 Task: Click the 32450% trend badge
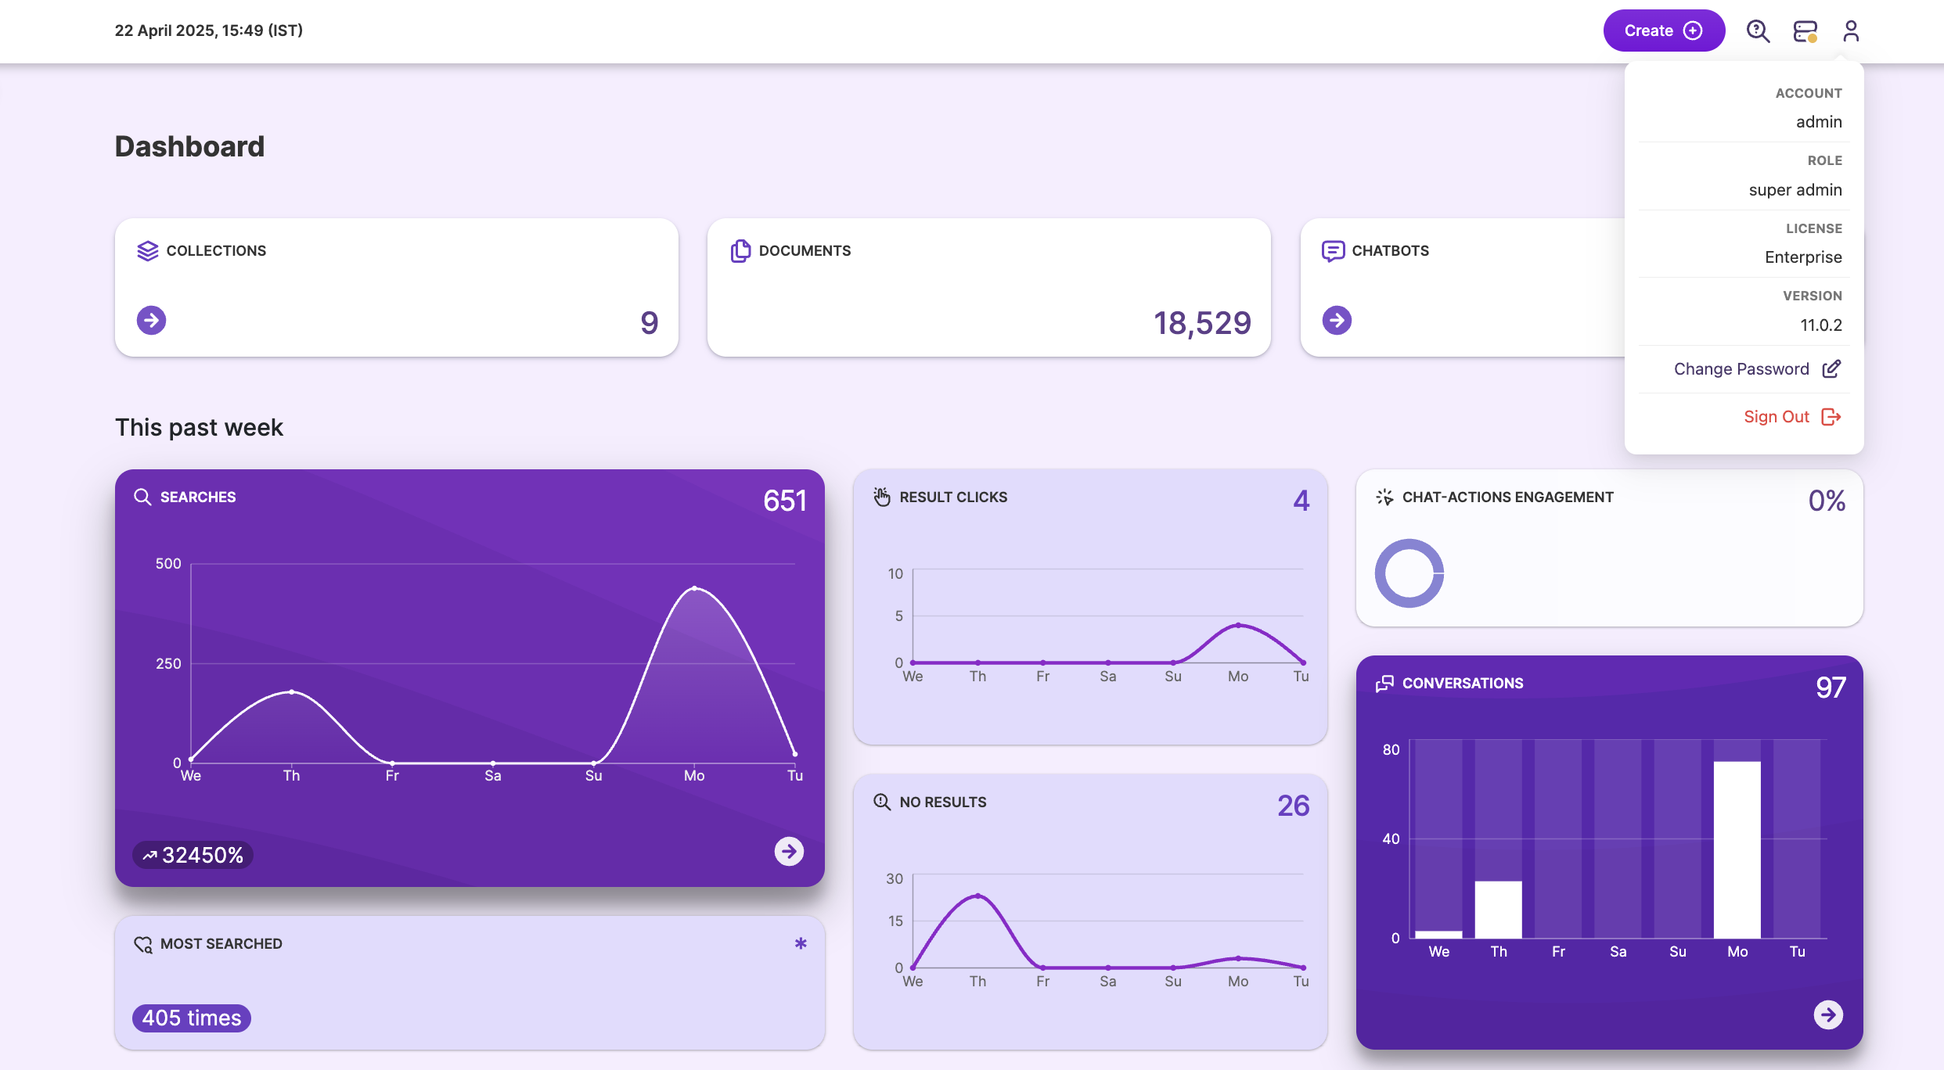click(193, 855)
